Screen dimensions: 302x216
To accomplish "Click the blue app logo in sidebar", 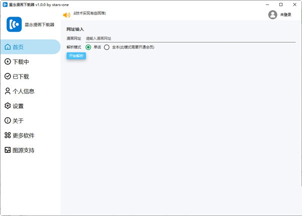I will tap(14, 24).
